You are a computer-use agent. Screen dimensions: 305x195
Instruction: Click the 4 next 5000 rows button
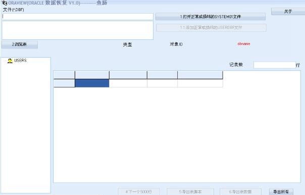click(139, 191)
